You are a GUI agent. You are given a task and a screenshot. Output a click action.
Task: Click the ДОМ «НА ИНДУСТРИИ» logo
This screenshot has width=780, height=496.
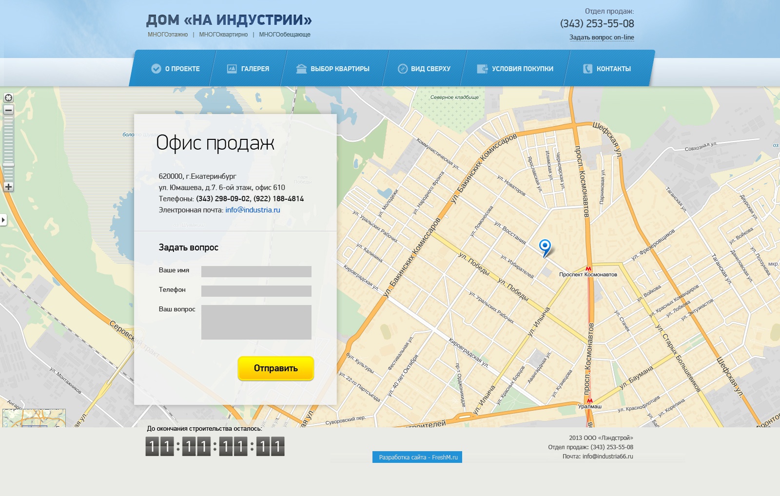click(229, 20)
